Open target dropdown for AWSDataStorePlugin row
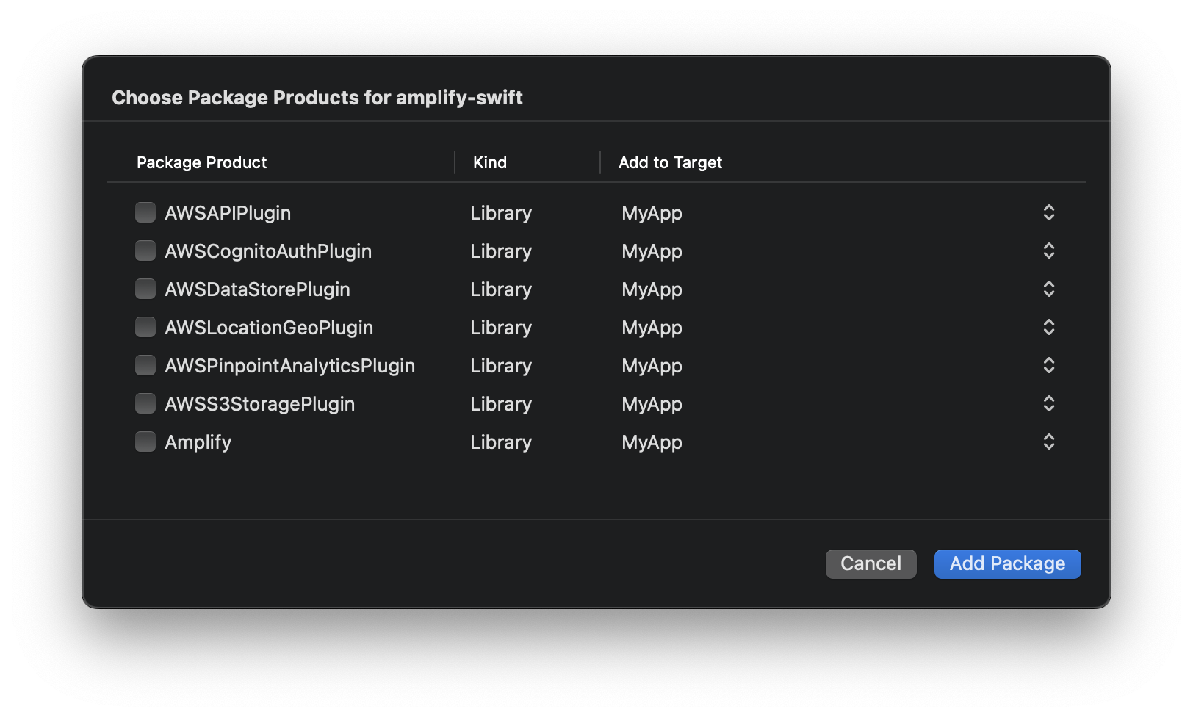Image resolution: width=1193 pixels, height=717 pixels. pyautogui.click(x=1049, y=289)
